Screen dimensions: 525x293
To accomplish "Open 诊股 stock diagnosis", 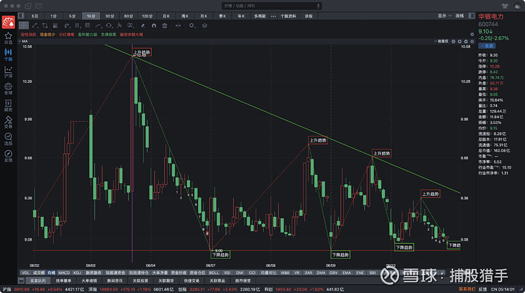I will pyautogui.click(x=308, y=16).
